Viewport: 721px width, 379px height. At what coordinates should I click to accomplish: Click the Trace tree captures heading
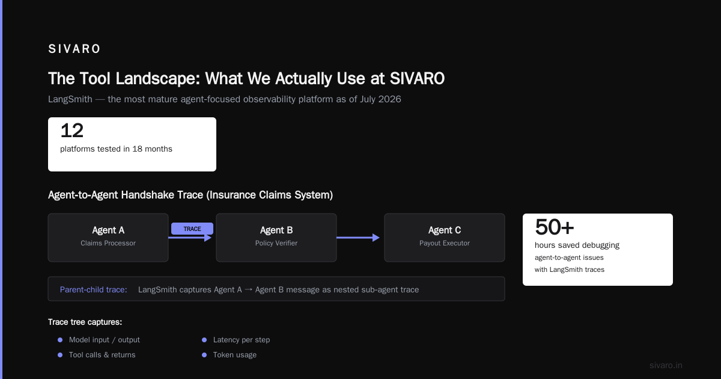85,322
